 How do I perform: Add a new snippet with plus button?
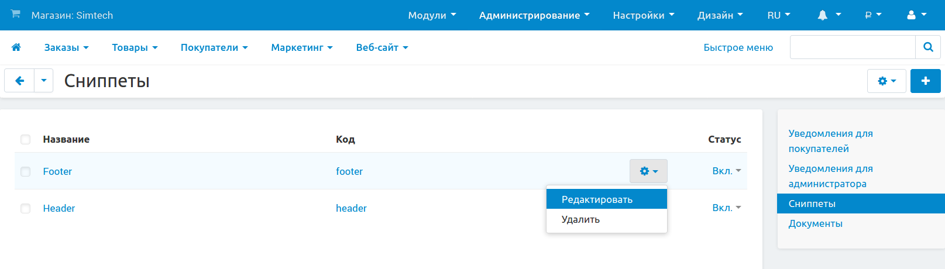point(925,81)
